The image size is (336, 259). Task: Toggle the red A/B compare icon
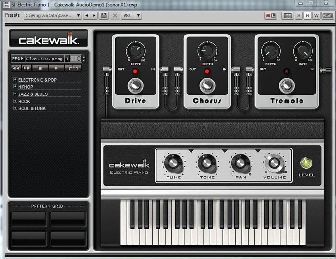tap(271, 16)
